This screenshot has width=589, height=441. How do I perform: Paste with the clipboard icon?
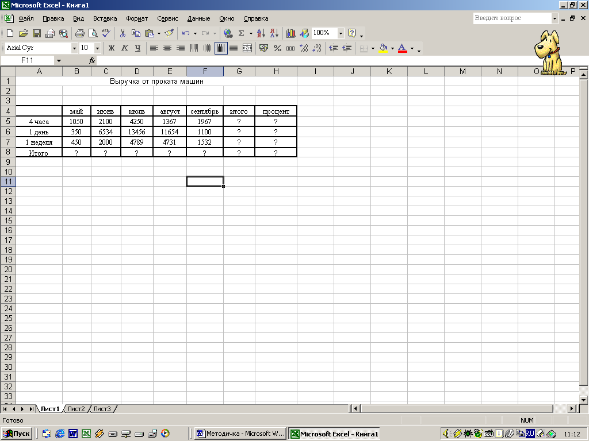pos(150,33)
